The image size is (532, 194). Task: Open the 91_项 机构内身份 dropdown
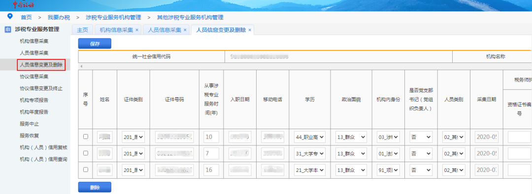(388, 170)
